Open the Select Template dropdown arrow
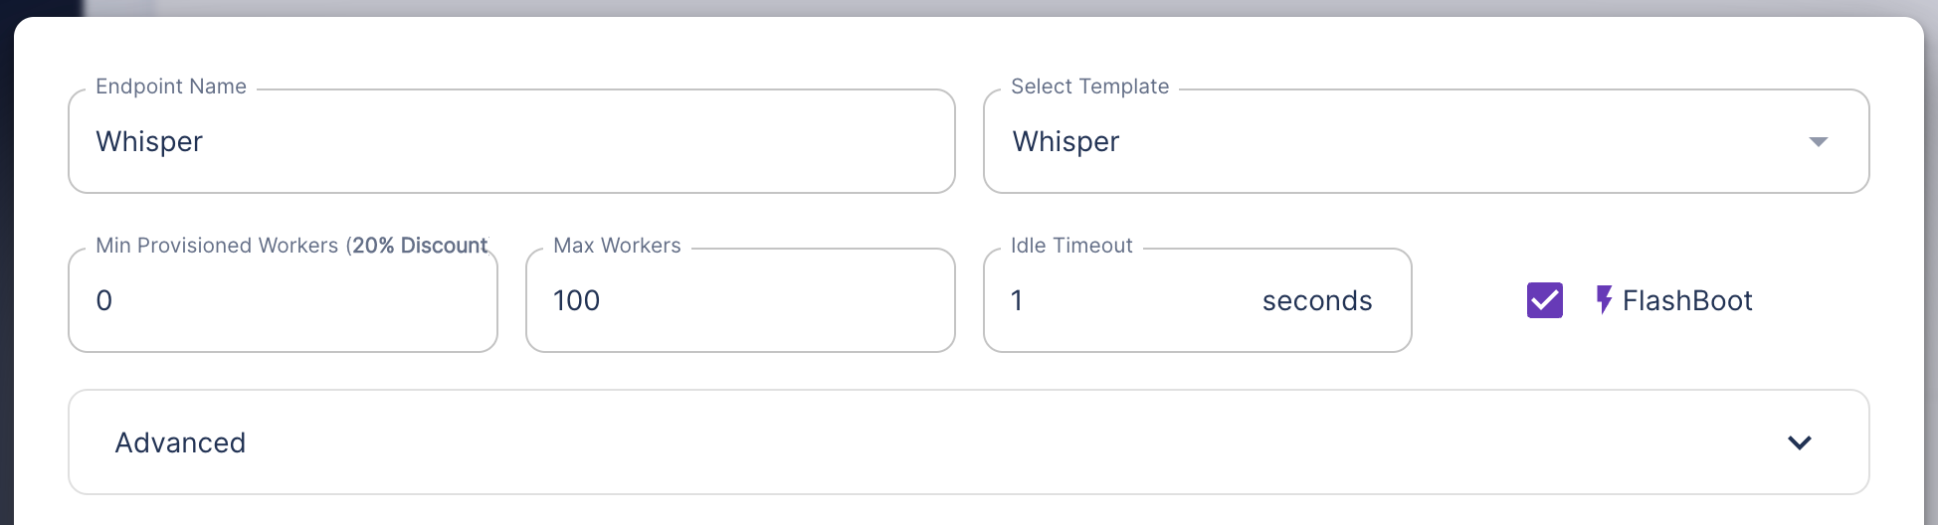 coord(1818,142)
